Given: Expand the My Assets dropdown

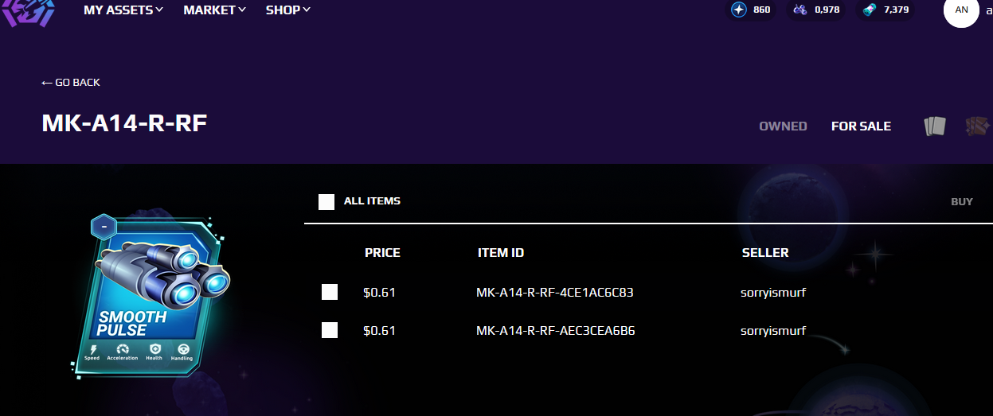Looking at the screenshot, I should 123,10.
